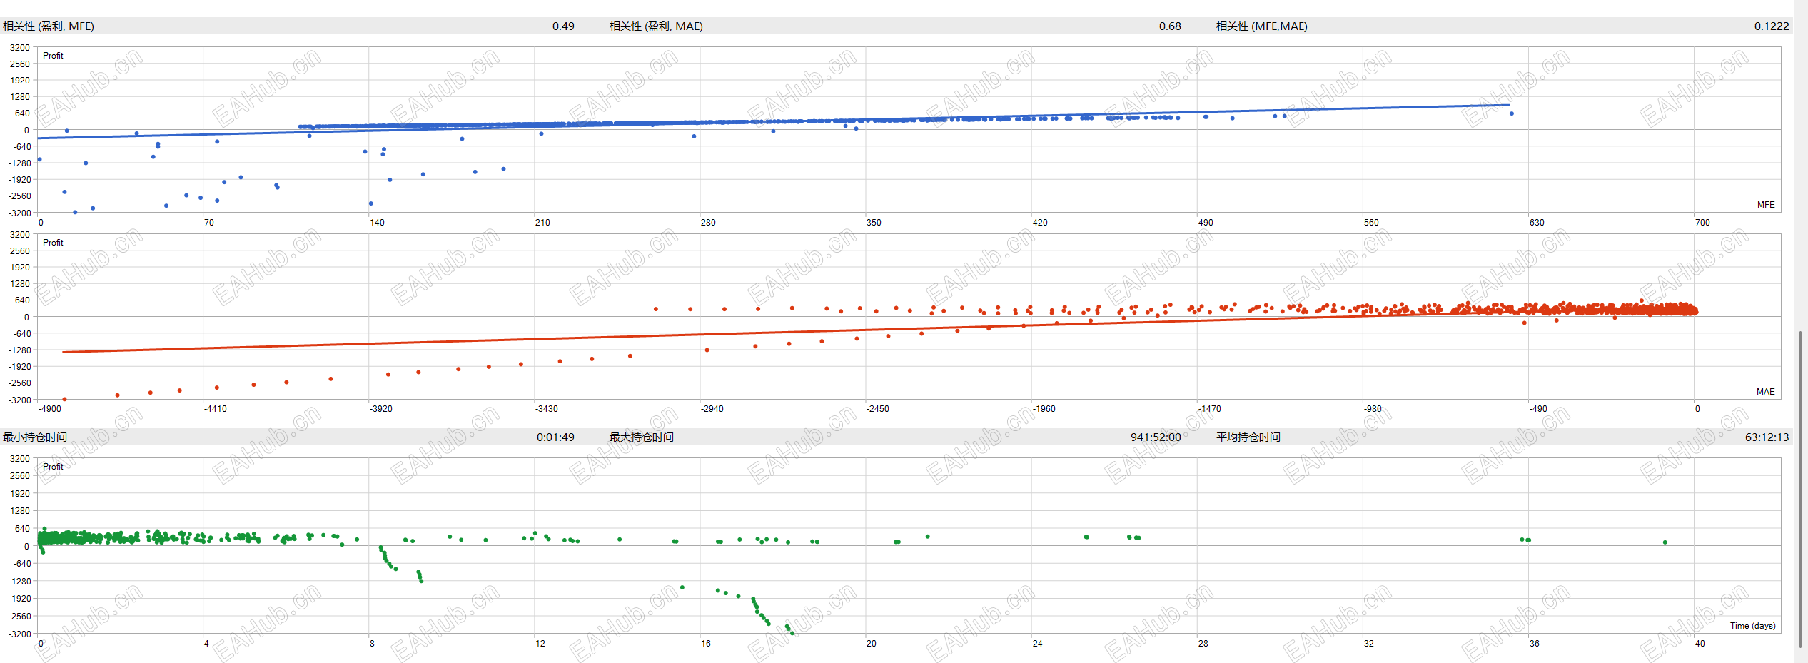Select the 0:01:49 minimum holding time value
1808x663 pixels.
[555, 437]
